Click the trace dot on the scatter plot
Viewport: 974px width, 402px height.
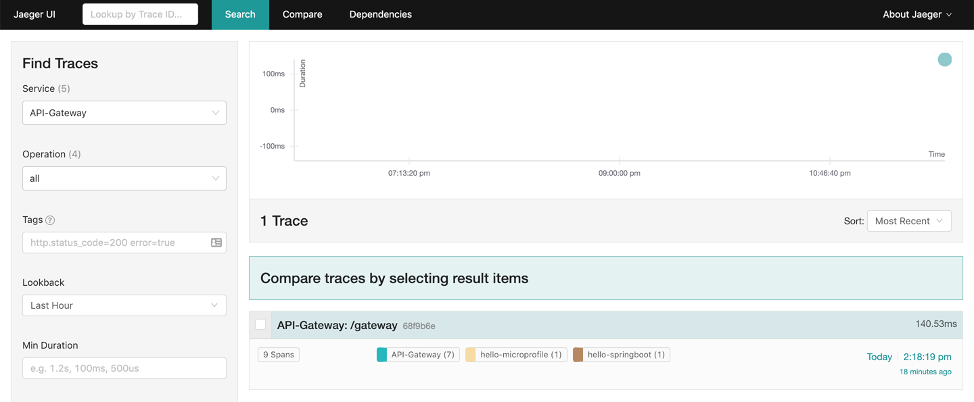point(944,59)
